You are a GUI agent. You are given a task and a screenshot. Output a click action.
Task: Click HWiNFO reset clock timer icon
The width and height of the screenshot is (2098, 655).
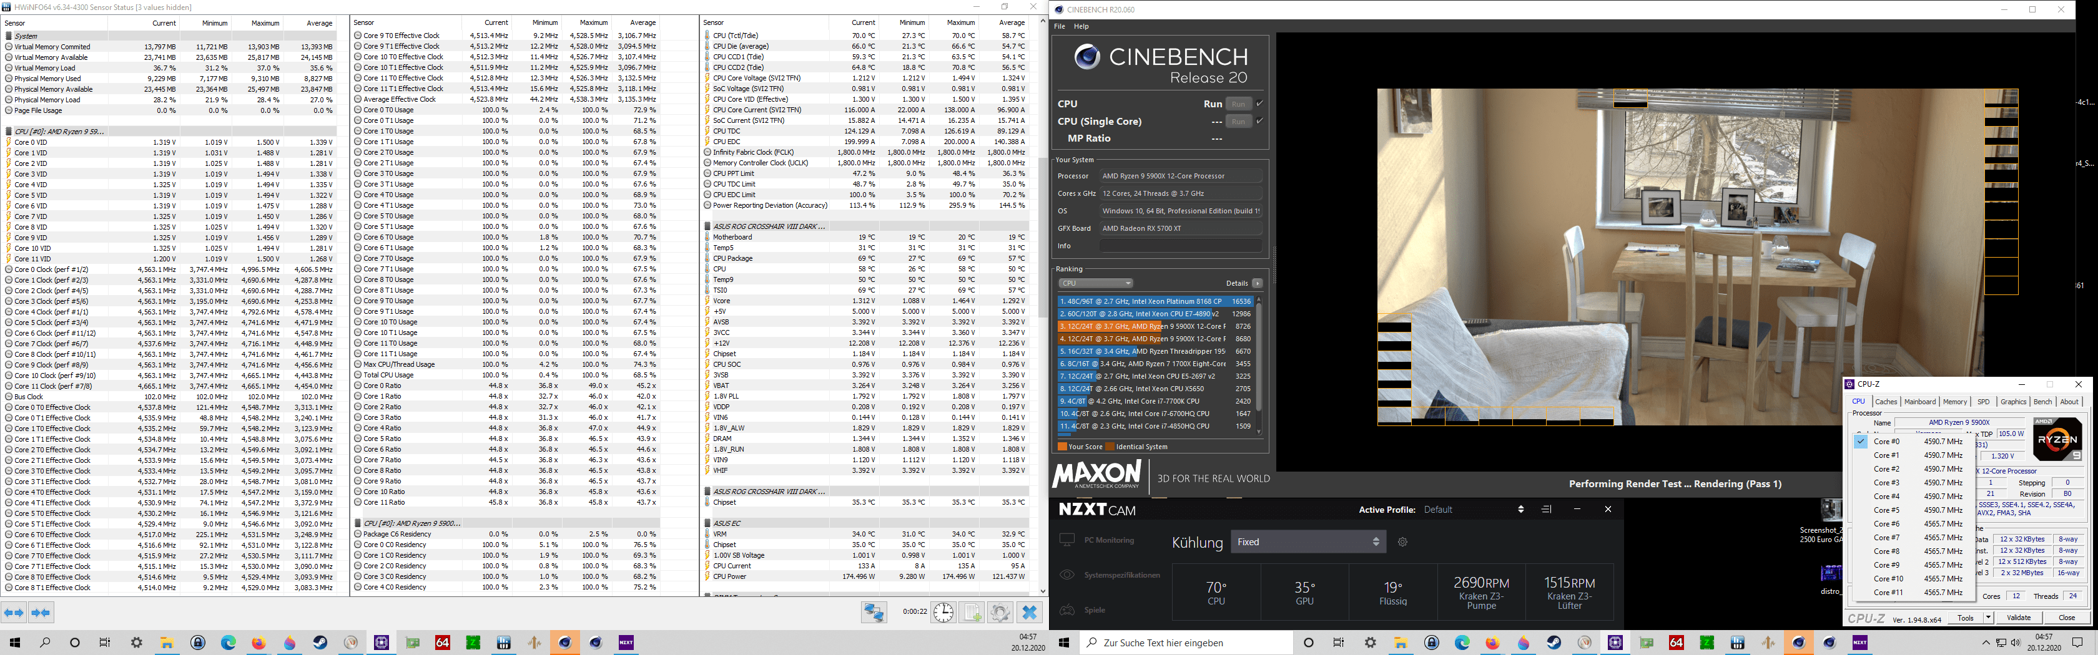click(x=943, y=613)
